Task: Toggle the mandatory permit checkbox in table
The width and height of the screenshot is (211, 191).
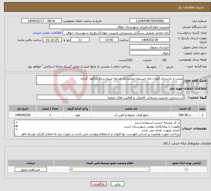Action: click(x=186, y=169)
